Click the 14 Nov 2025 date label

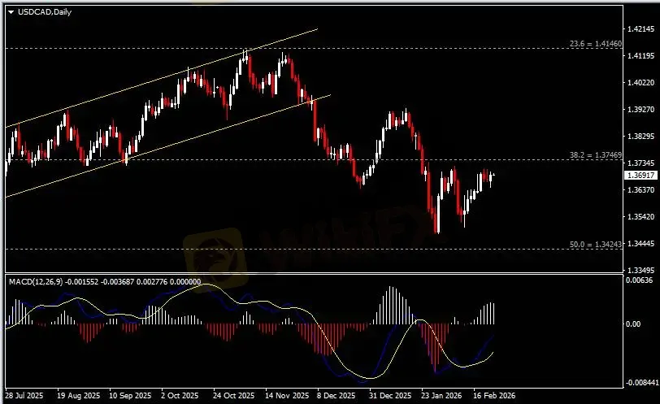coord(287,396)
